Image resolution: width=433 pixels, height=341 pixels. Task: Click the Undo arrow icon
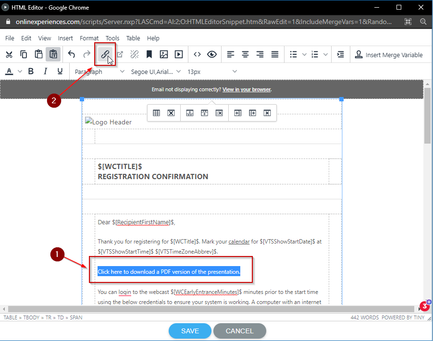pyautogui.click(x=72, y=54)
